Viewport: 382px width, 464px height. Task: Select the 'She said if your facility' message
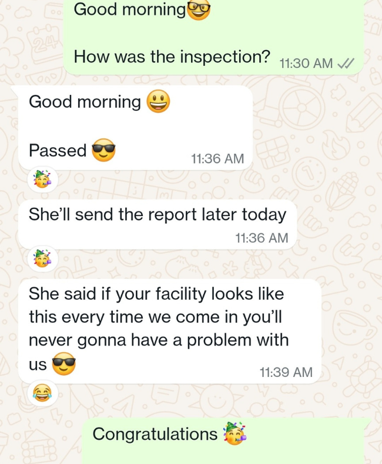170,331
